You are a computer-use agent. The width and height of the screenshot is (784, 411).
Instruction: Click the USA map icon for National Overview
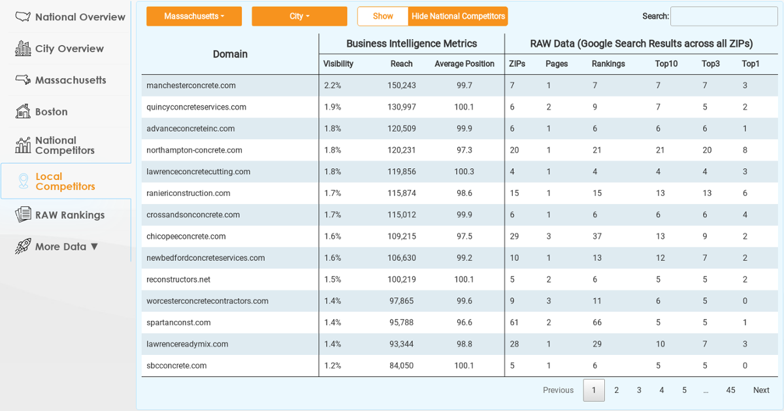pyautogui.click(x=24, y=17)
